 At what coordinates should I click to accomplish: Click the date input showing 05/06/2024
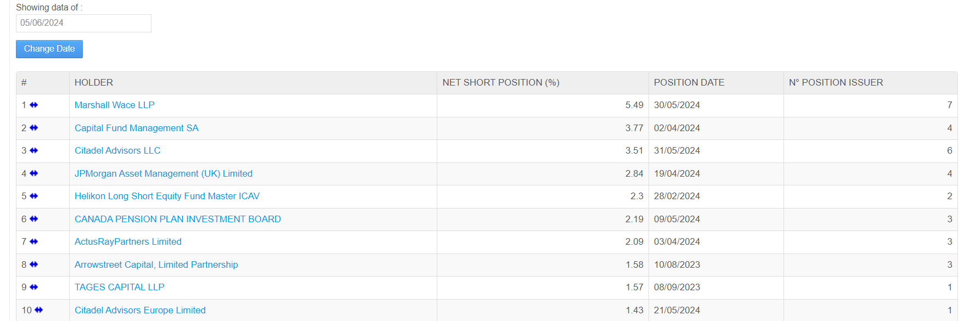click(x=83, y=23)
